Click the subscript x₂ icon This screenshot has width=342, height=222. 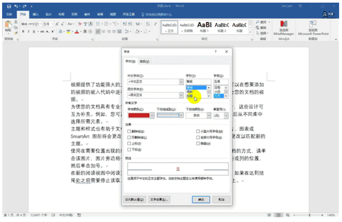click(x=48, y=31)
